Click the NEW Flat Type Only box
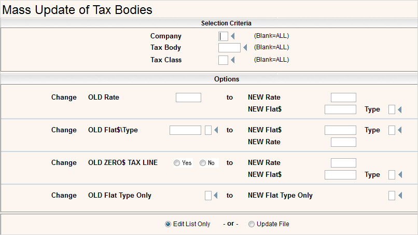 tap(392, 196)
